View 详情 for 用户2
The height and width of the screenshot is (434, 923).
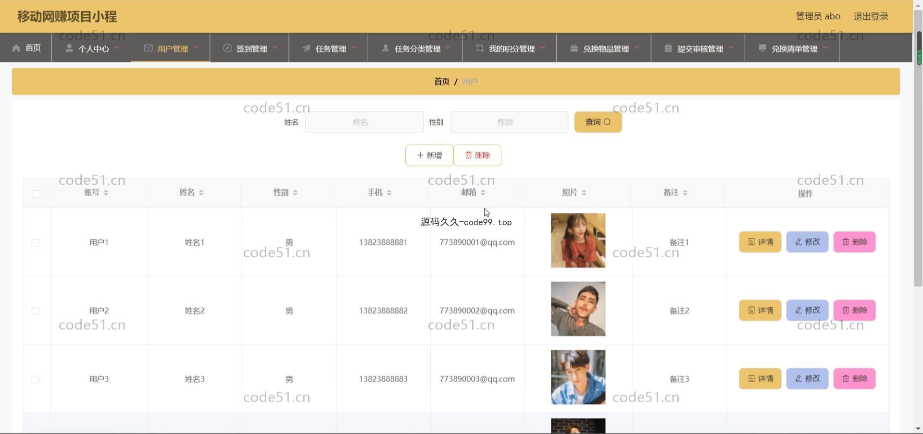[760, 310]
